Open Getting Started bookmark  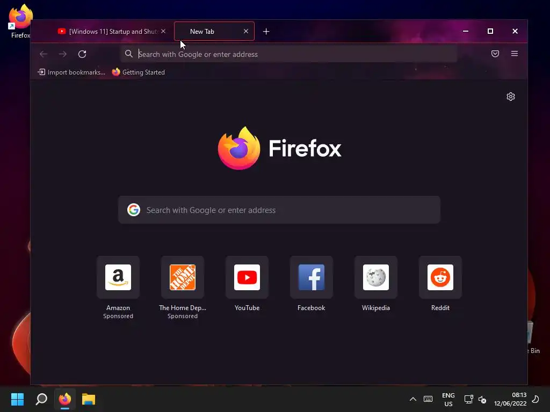tap(138, 72)
